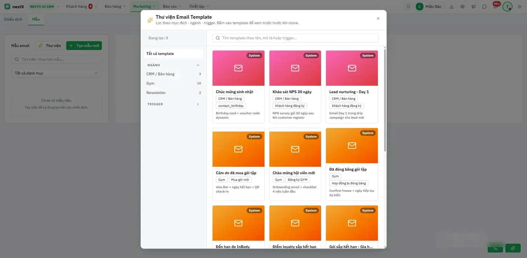The image size is (527, 258).
Task: Click envelope icon on Đã đóng băng gói tập card
Action: 352,146
